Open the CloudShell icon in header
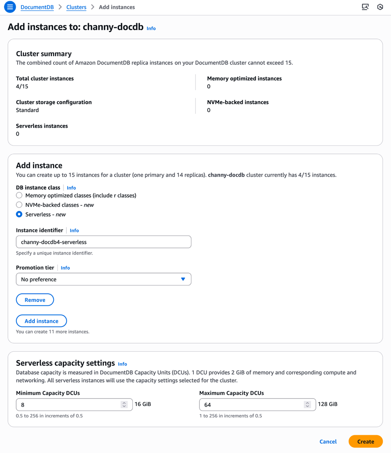 pyautogui.click(x=365, y=7)
